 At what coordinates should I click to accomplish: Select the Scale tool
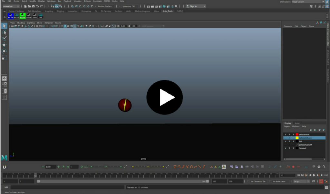(4, 58)
